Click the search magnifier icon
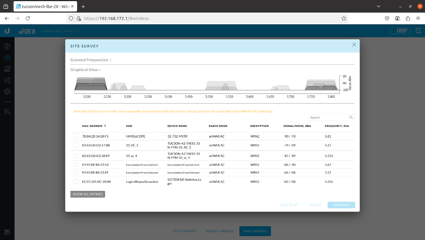 (351, 117)
